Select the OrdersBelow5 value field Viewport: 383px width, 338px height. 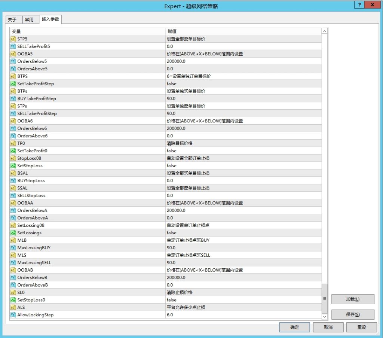(243, 61)
